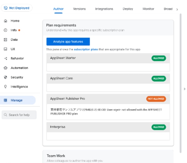The width and height of the screenshot is (187, 163).
Task: Click the Manage gear icon
Action: 6,100
